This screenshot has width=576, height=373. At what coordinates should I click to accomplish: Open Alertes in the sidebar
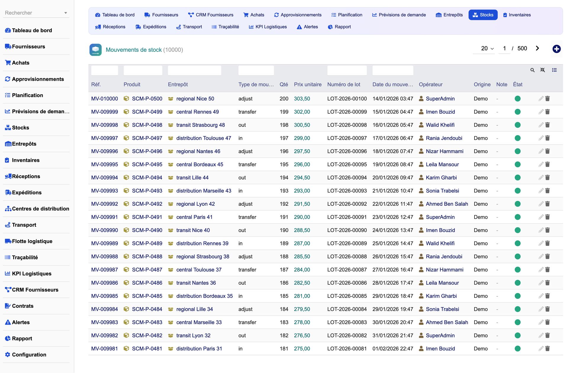(21, 322)
